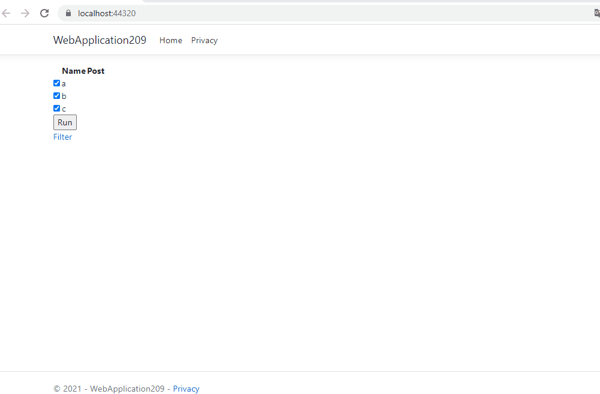Click the Post column header
600x394 pixels.
[96, 71]
